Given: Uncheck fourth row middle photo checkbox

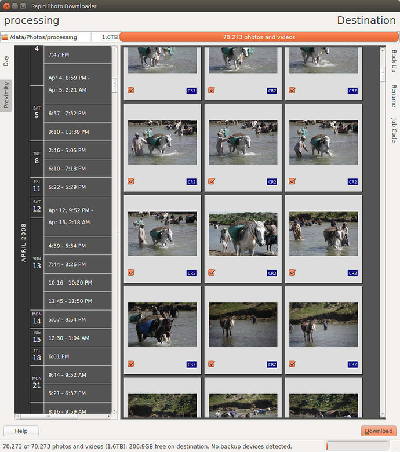Looking at the screenshot, I should [212, 364].
